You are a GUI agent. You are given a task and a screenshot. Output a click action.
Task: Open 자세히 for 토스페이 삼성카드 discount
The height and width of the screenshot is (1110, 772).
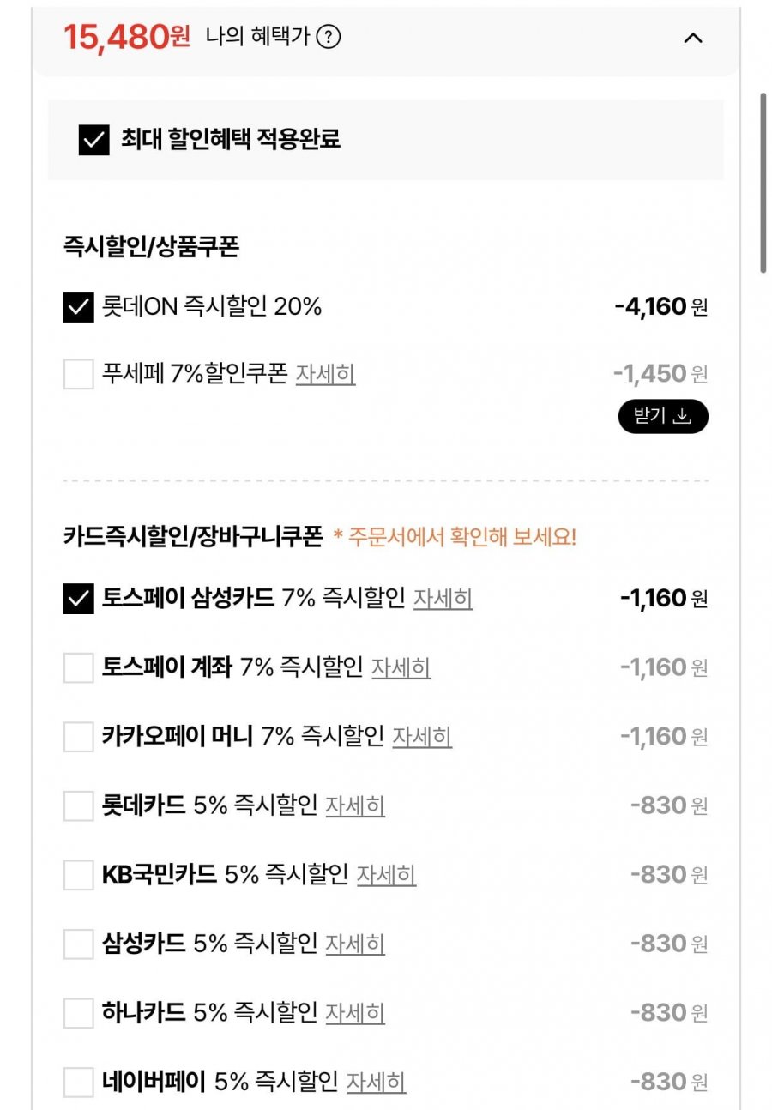click(443, 599)
